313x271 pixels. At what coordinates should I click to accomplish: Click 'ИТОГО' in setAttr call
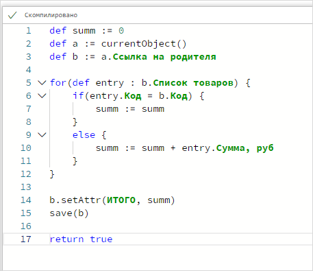(121, 200)
